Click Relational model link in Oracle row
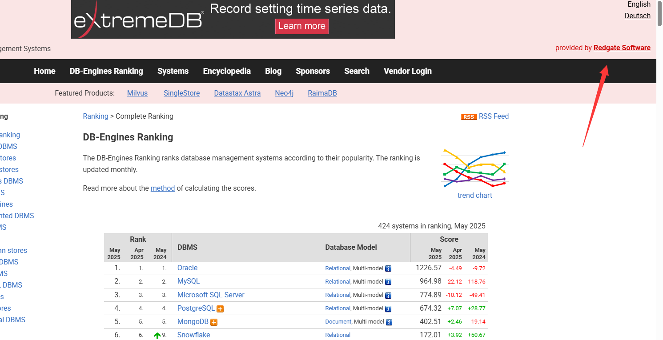 pyautogui.click(x=338, y=268)
